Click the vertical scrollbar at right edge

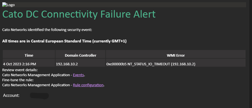tap(251, 54)
